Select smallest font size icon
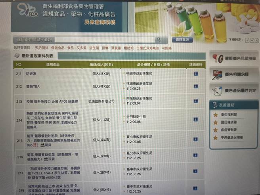Screen dimensions: 260x195 (x=247, y=40)
